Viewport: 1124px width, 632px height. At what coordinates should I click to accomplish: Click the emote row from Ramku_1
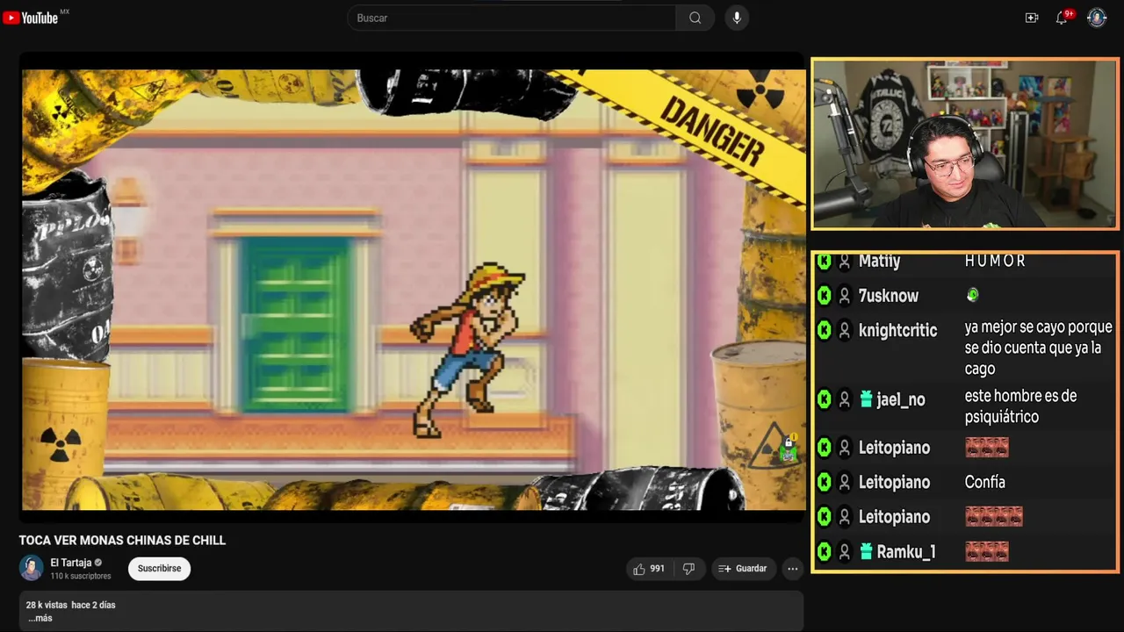pyautogui.click(x=986, y=551)
